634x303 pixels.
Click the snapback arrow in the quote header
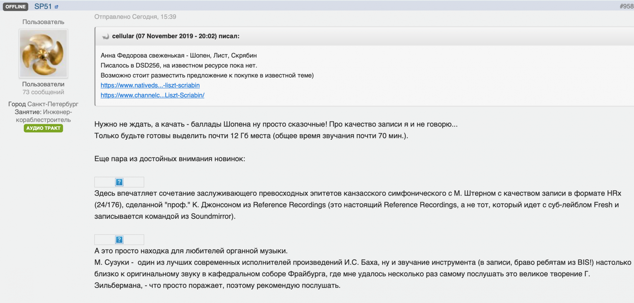105,36
